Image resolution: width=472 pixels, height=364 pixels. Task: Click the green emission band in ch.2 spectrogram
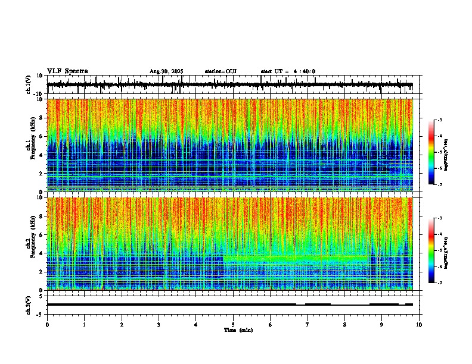(295, 259)
